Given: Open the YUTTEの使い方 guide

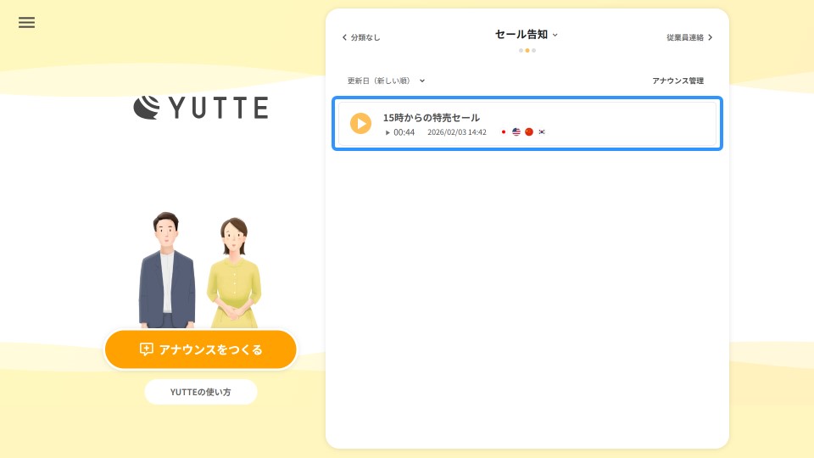Looking at the screenshot, I should [201, 392].
